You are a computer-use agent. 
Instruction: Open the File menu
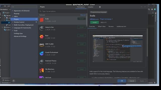pyautogui.click(x=5, y=6)
